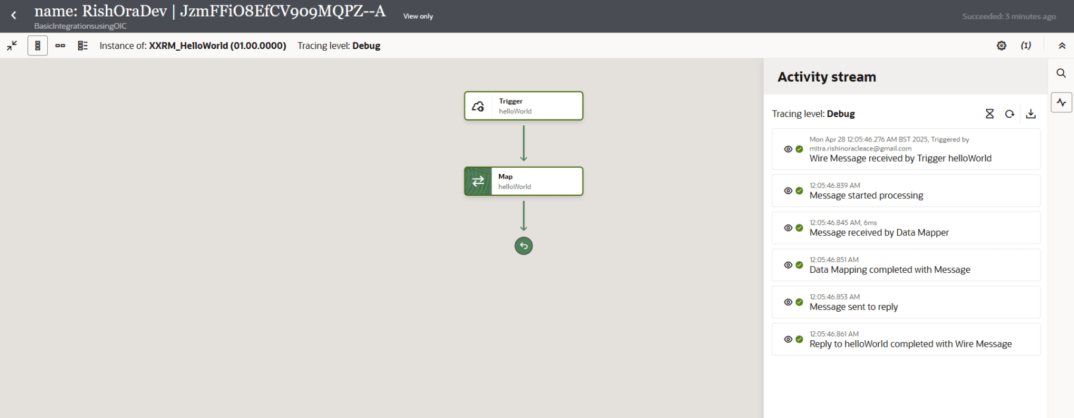Switch to horizontal layout view
1074x418 pixels.
pyautogui.click(x=60, y=45)
